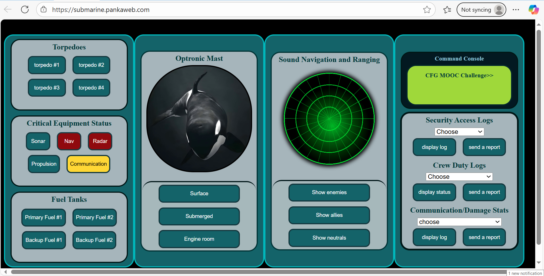The image size is (544, 276).
Task: Add page to favorites star icon
Action: pyautogui.click(x=427, y=10)
